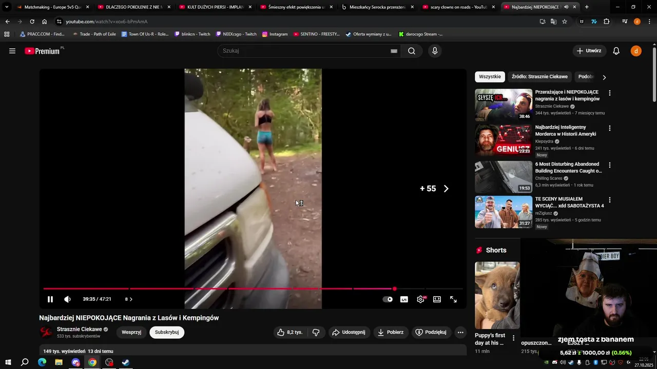This screenshot has width=657, height=369.
Task: Open the Najbardziej Inteligentny Morderca thumbnail
Action: 504,140
